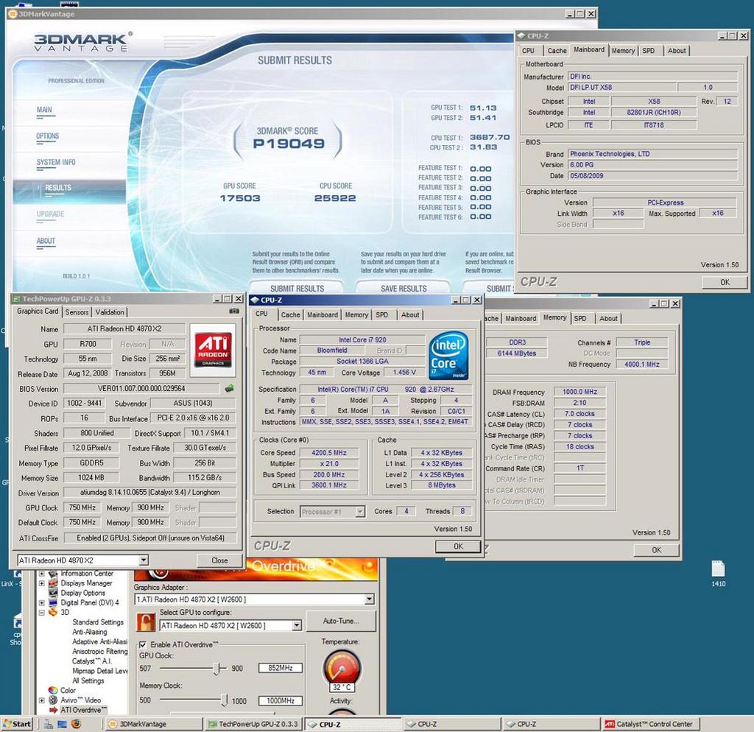Select Anti-Aliasing in the Catalyst tree

click(x=89, y=632)
